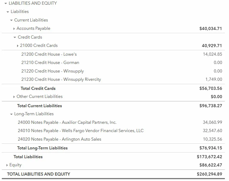Open the Winsupply Rivercity amount 1,749.00
This screenshot has height=181, width=229.
(x=214, y=79)
